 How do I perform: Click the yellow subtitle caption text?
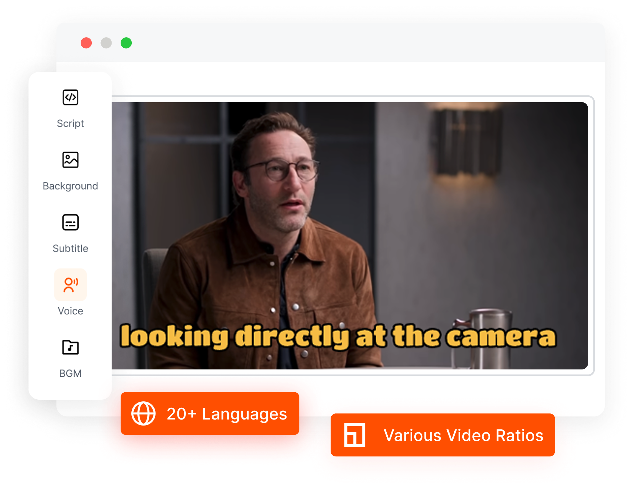point(338,337)
